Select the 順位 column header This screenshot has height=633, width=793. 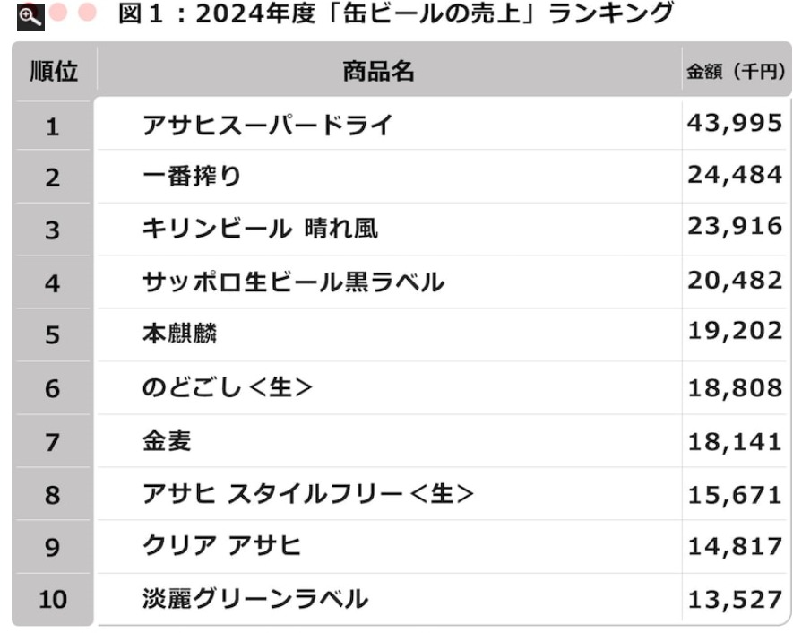coord(53,72)
